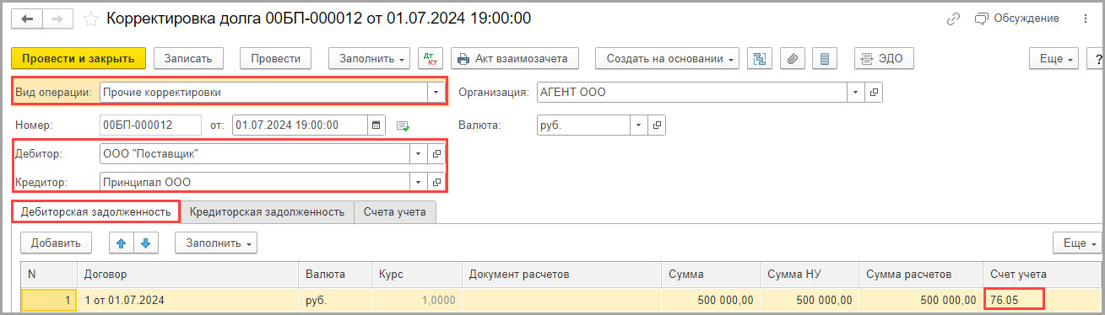Open document structure of subordination icon
1105x315 pixels.
coord(760,58)
